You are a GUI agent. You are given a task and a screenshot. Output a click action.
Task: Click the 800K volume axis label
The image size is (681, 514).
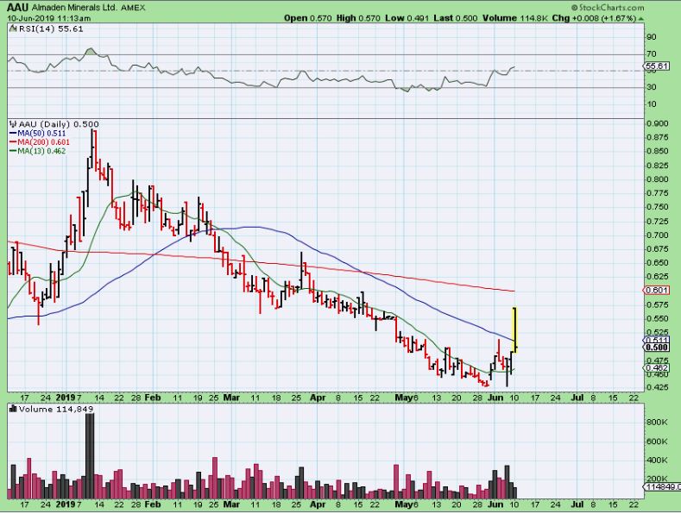(x=657, y=423)
